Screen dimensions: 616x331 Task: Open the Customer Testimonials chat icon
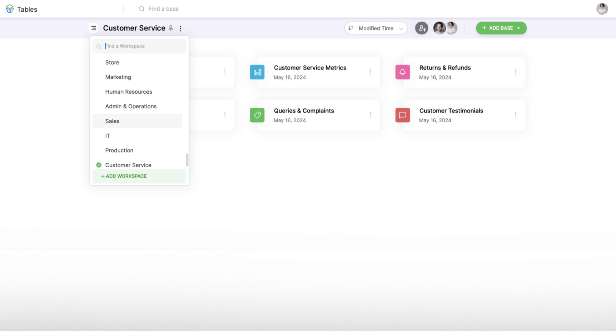coord(403,115)
